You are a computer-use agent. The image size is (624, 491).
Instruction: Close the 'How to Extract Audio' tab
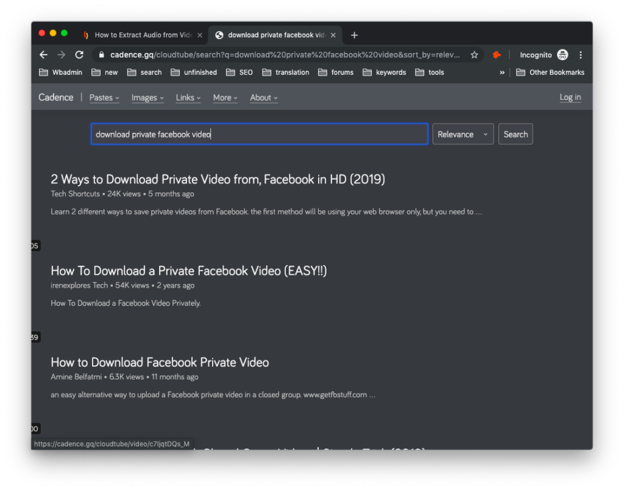pyautogui.click(x=200, y=35)
